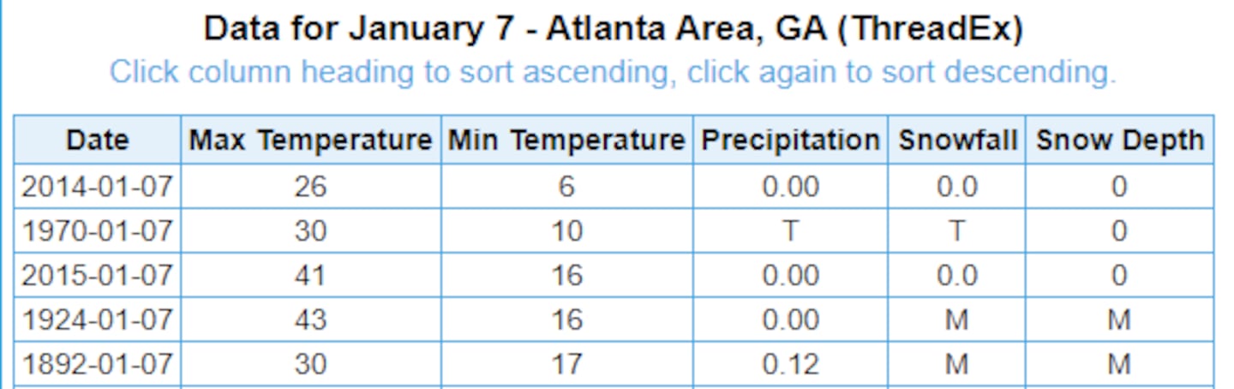Sort rows by Precipitation heading
The width and height of the screenshot is (1234, 389).
(x=790, y=140)
